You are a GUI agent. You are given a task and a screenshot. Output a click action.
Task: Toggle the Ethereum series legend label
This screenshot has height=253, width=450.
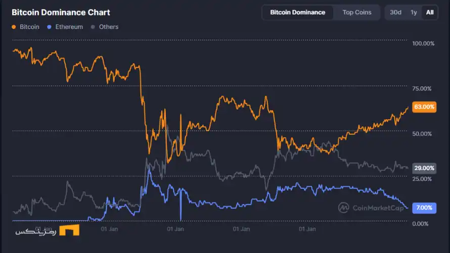(x=69, y=27)
